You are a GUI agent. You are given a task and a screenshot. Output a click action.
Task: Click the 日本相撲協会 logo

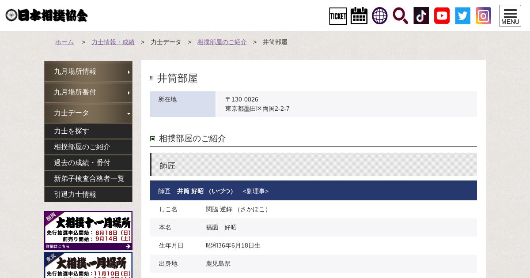pyautogui.click(x=47, y=15)
